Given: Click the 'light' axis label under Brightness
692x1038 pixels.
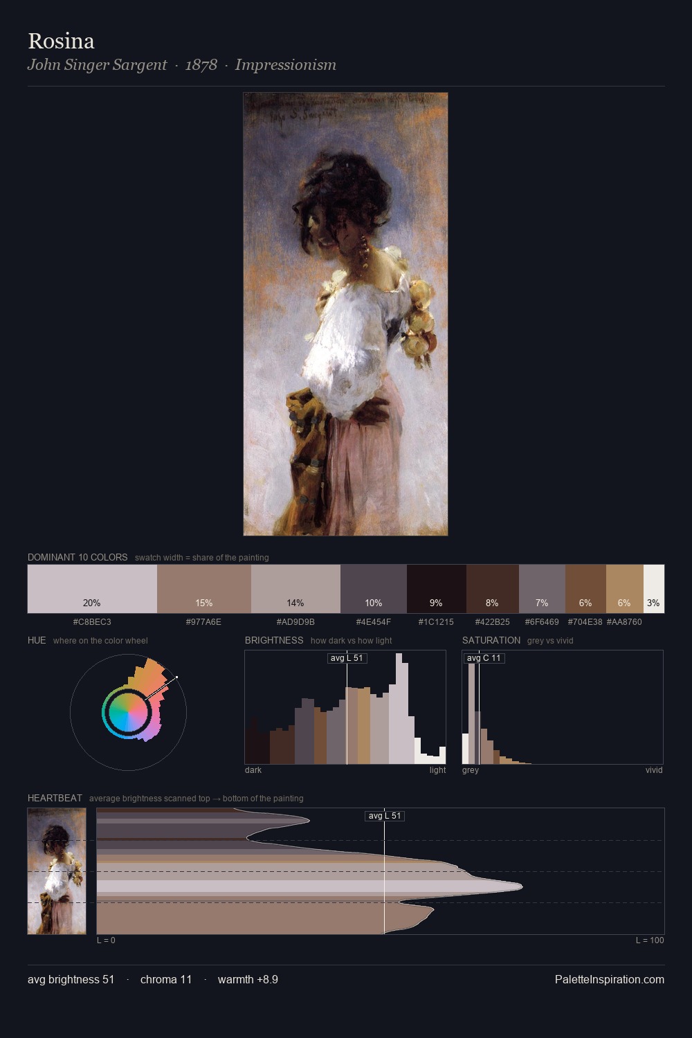Looking at the screenshot, I should [x=437, y=770].
